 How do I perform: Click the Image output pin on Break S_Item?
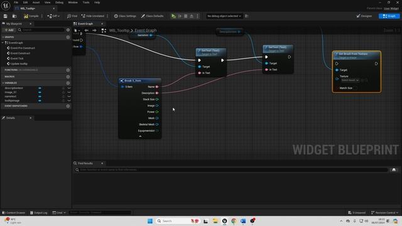[x=157, y=105]
